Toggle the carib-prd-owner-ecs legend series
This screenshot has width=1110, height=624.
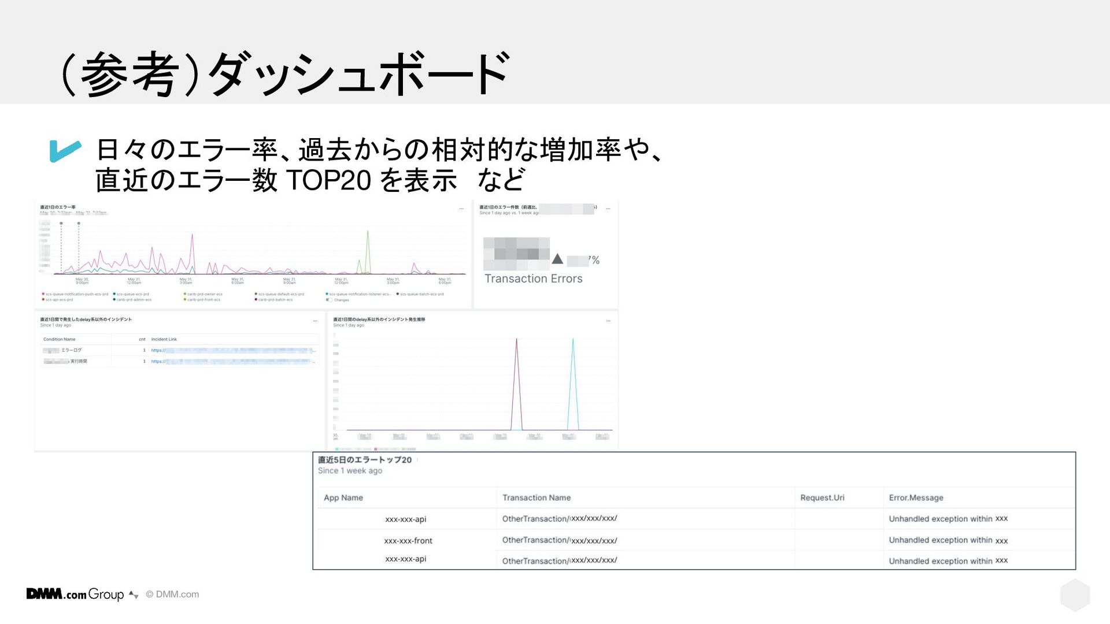click(205, 294)
